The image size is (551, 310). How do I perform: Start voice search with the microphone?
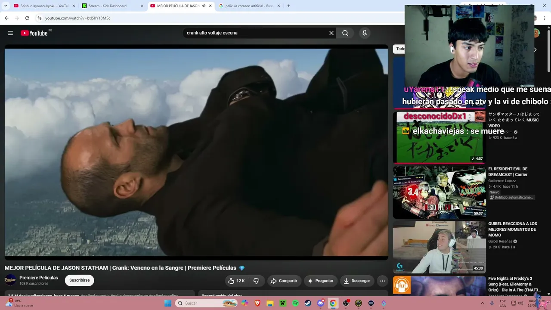pyautogui.click(x=365, y=33)
